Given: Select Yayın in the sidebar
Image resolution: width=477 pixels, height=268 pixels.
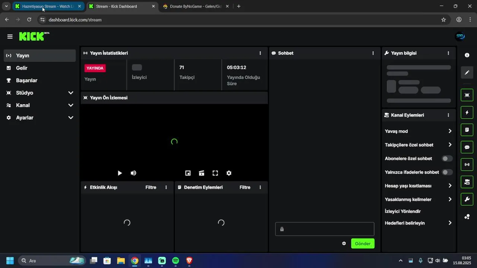Looking at the screenshot, I should (x=40, y=55).
